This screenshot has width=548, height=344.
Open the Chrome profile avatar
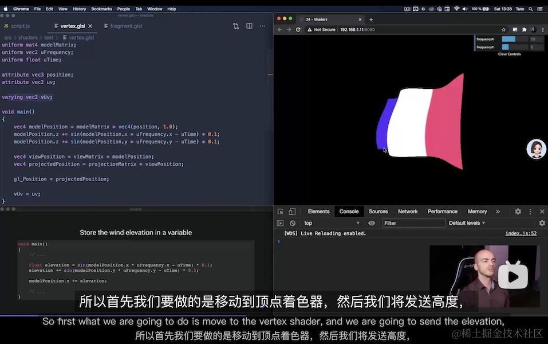click(533, 30)
